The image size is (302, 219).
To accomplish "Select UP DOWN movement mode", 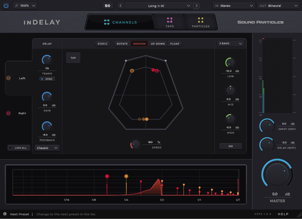I will [x=158, y=44].
